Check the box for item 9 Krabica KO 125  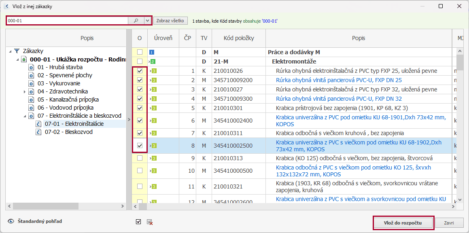(x=140, y=158)
